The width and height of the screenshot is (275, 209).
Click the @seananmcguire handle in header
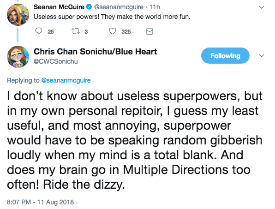point(119,7)
